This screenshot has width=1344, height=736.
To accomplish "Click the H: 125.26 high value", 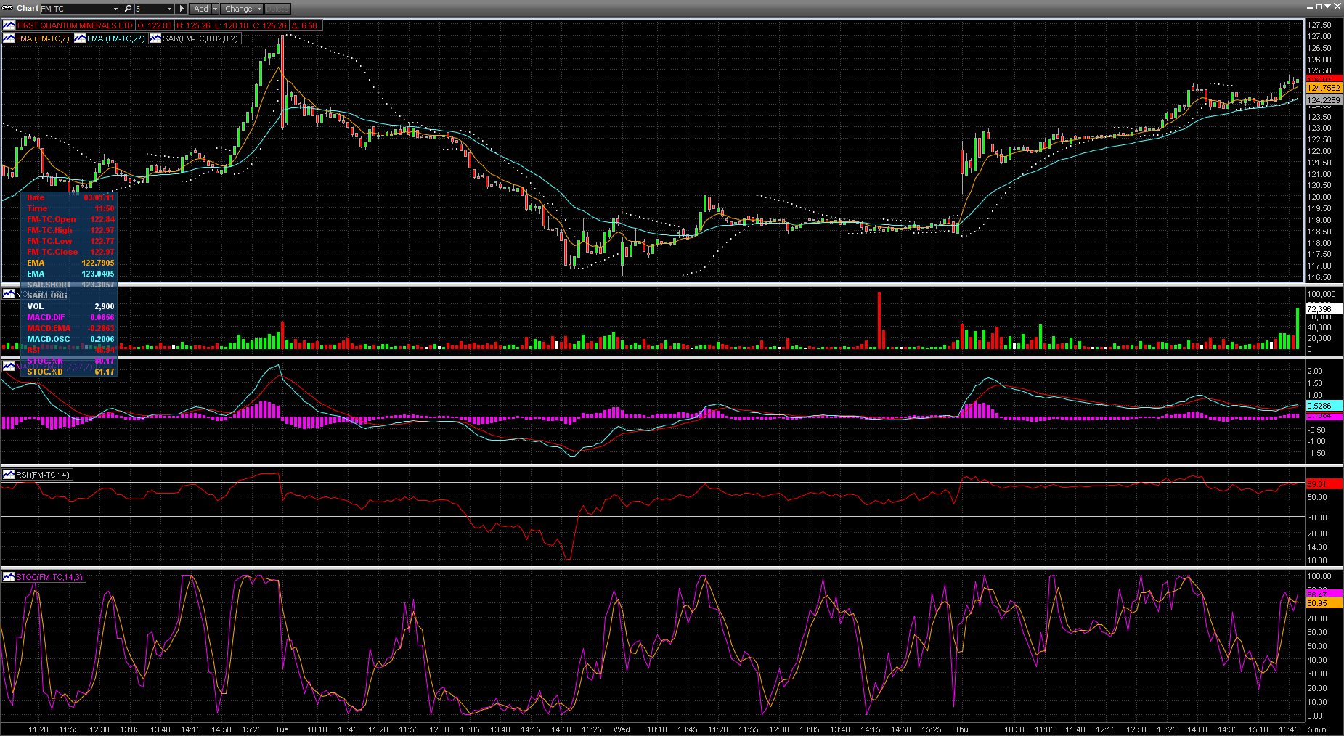I will point(194,25).
